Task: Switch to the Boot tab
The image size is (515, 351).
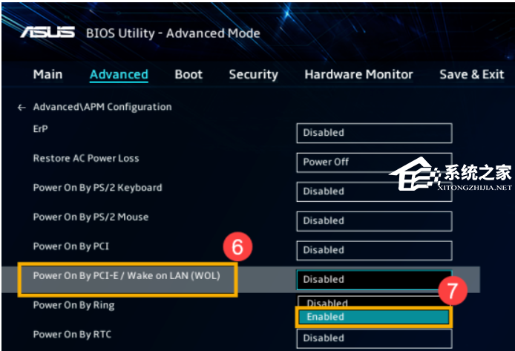Action: 188,74
